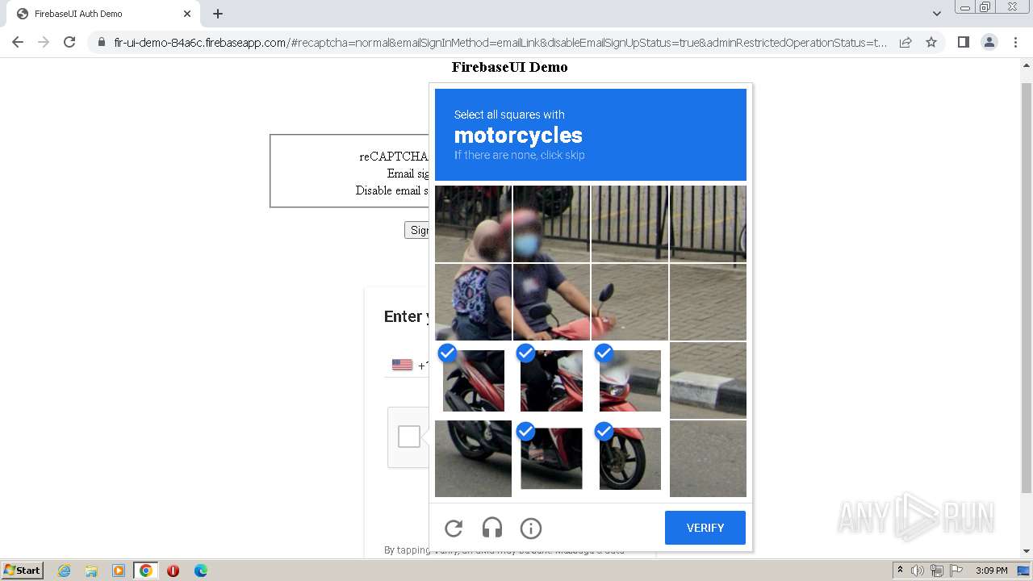Open Windows Start menu
The height and width of the screenshot is (581, 1033).
(22, 571)
